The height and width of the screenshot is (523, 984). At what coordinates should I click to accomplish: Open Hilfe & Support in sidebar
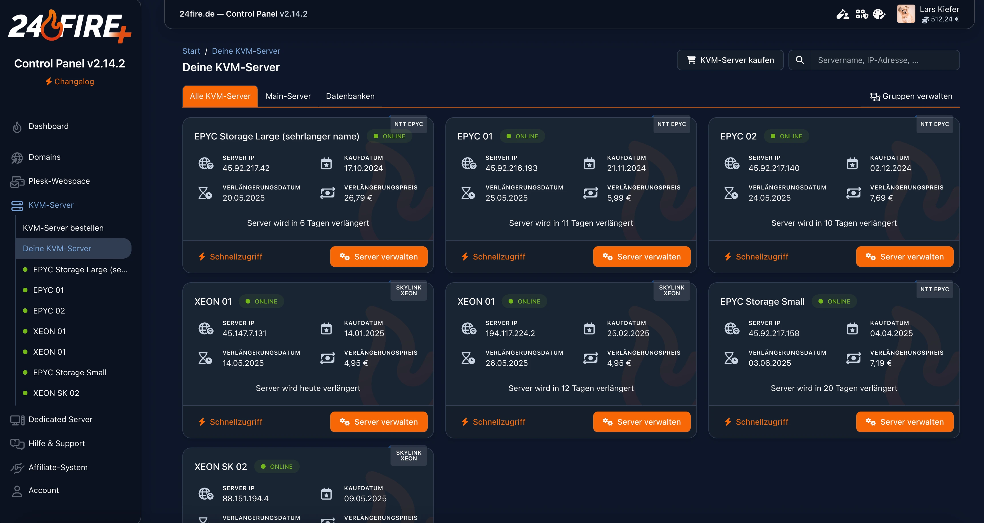pyautogui.click(x=57, y=444)
